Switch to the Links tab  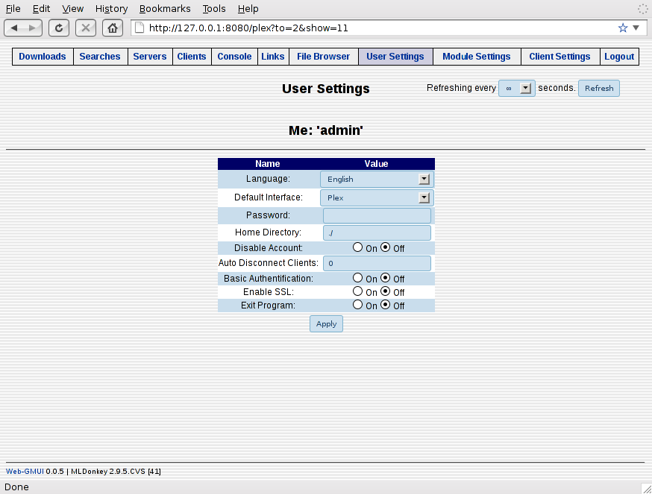tap(273, 57)
